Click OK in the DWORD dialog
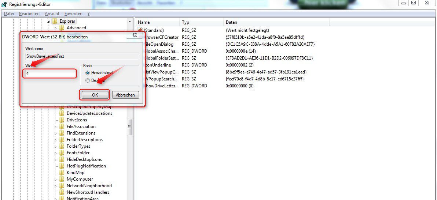437x200 pixels. coord(95,95)
